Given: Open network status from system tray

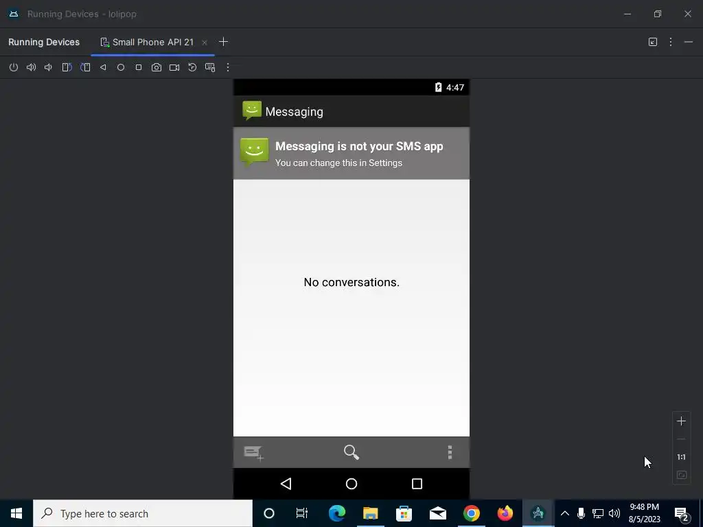Looking at the screenshot, I should [598, 513].
